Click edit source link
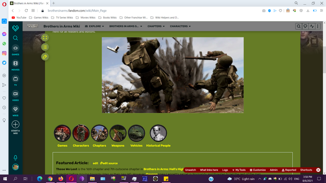 (x=109, y=163)
